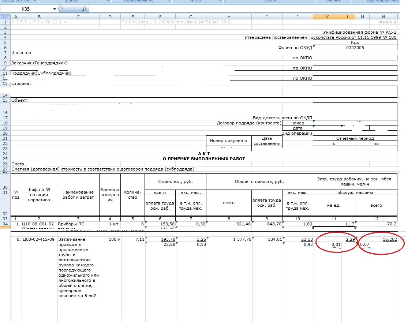
Task: Open the Шрифт group dialog launcher
Action: (107, 1)
